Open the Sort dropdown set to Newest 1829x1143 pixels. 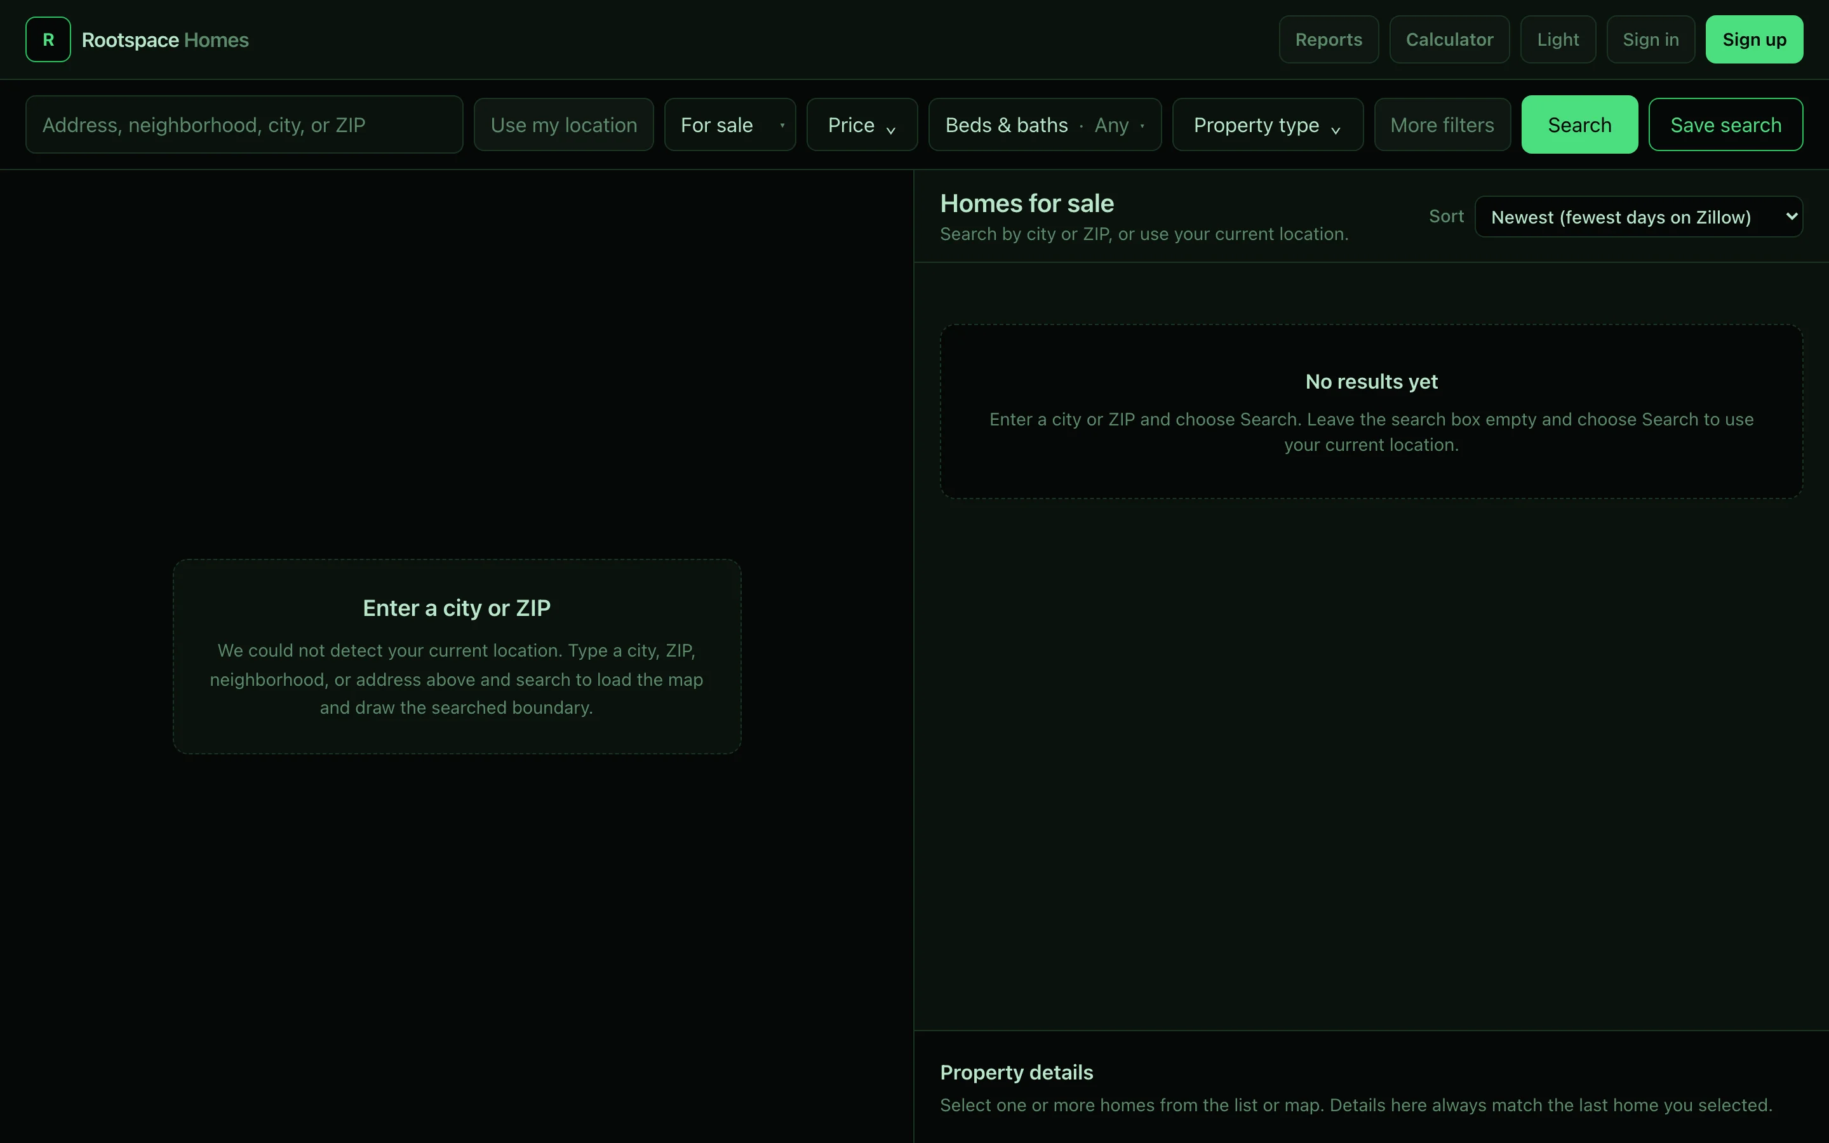point(1638,217)
